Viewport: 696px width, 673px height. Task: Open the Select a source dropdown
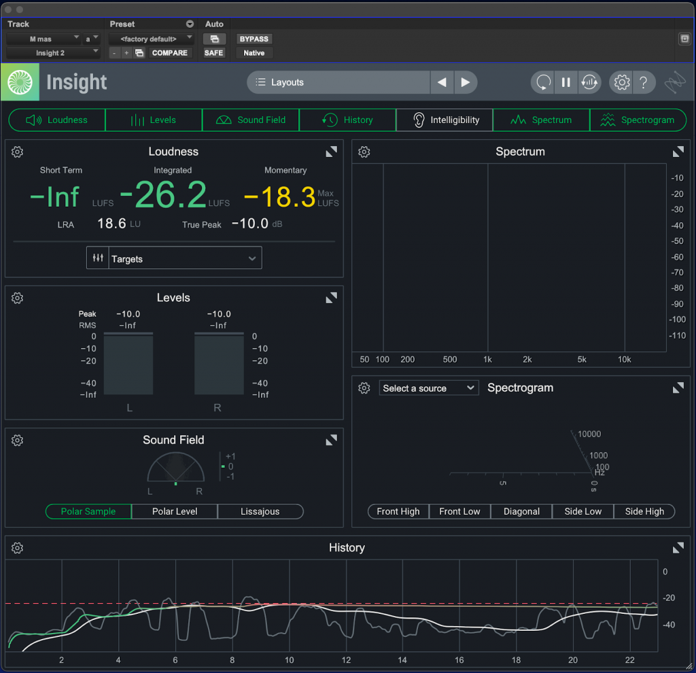428,387
